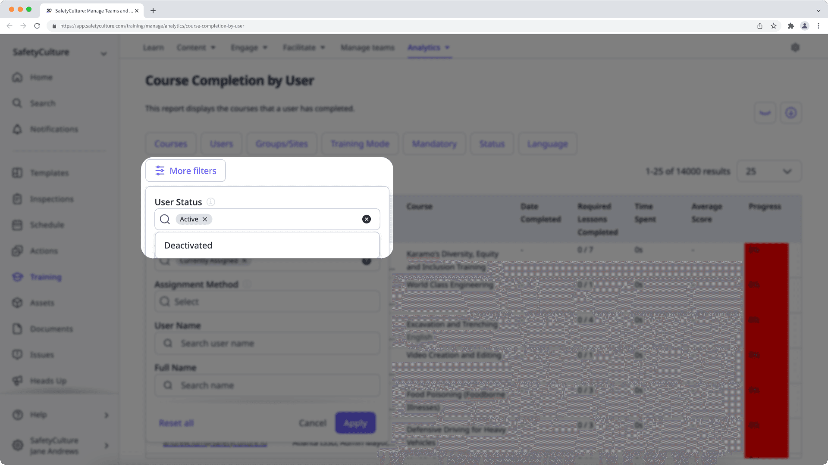Click Apply to save the filters
This screenshot has width=828, height=465.
click(x=355, y=423)
